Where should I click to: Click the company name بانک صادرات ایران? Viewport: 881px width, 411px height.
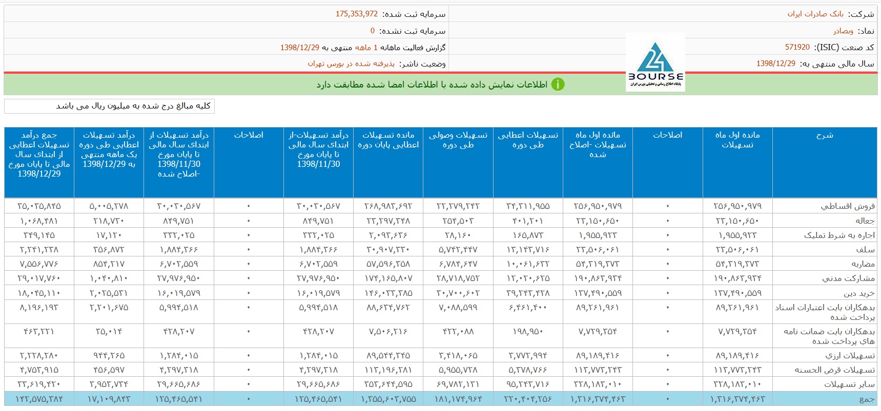coord(815,14)
